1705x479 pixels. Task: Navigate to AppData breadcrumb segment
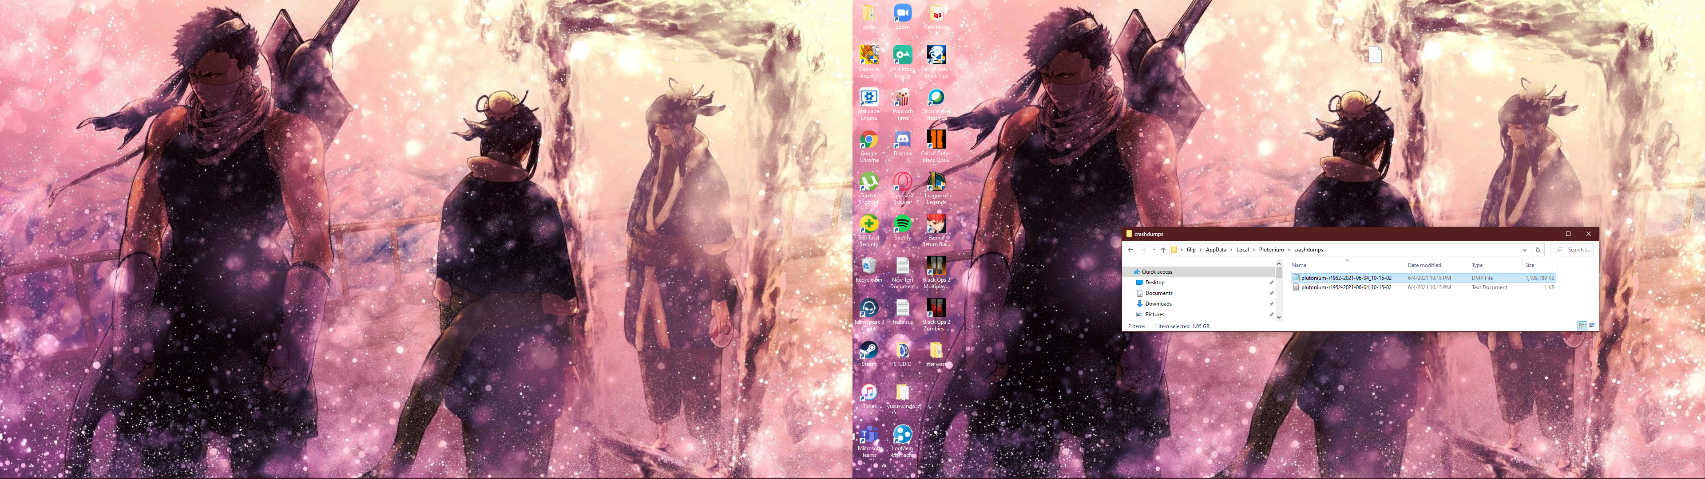click(x=1216, y=249)
